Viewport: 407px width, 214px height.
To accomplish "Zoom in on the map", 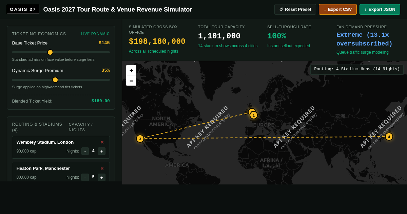I will point(131,70).
